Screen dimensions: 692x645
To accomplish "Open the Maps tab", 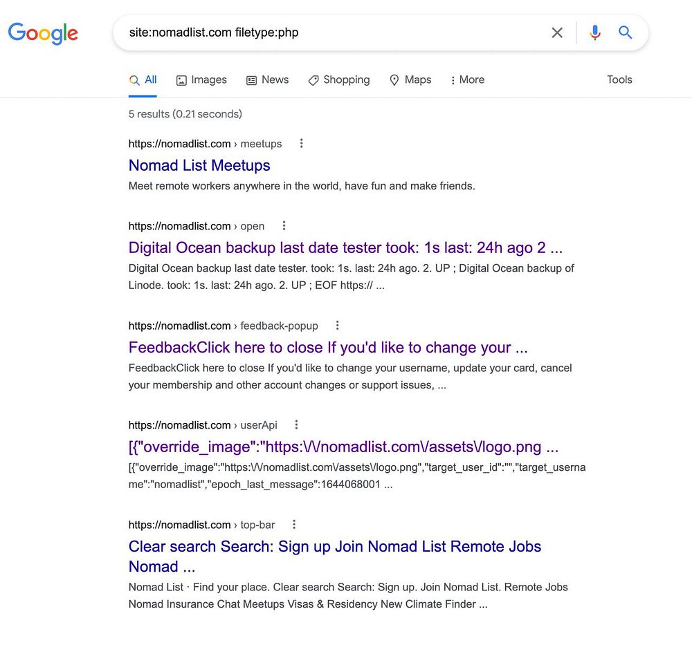I will point(410,80).
